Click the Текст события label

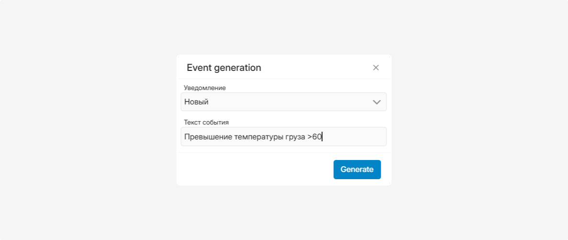(x=206, y=123)
